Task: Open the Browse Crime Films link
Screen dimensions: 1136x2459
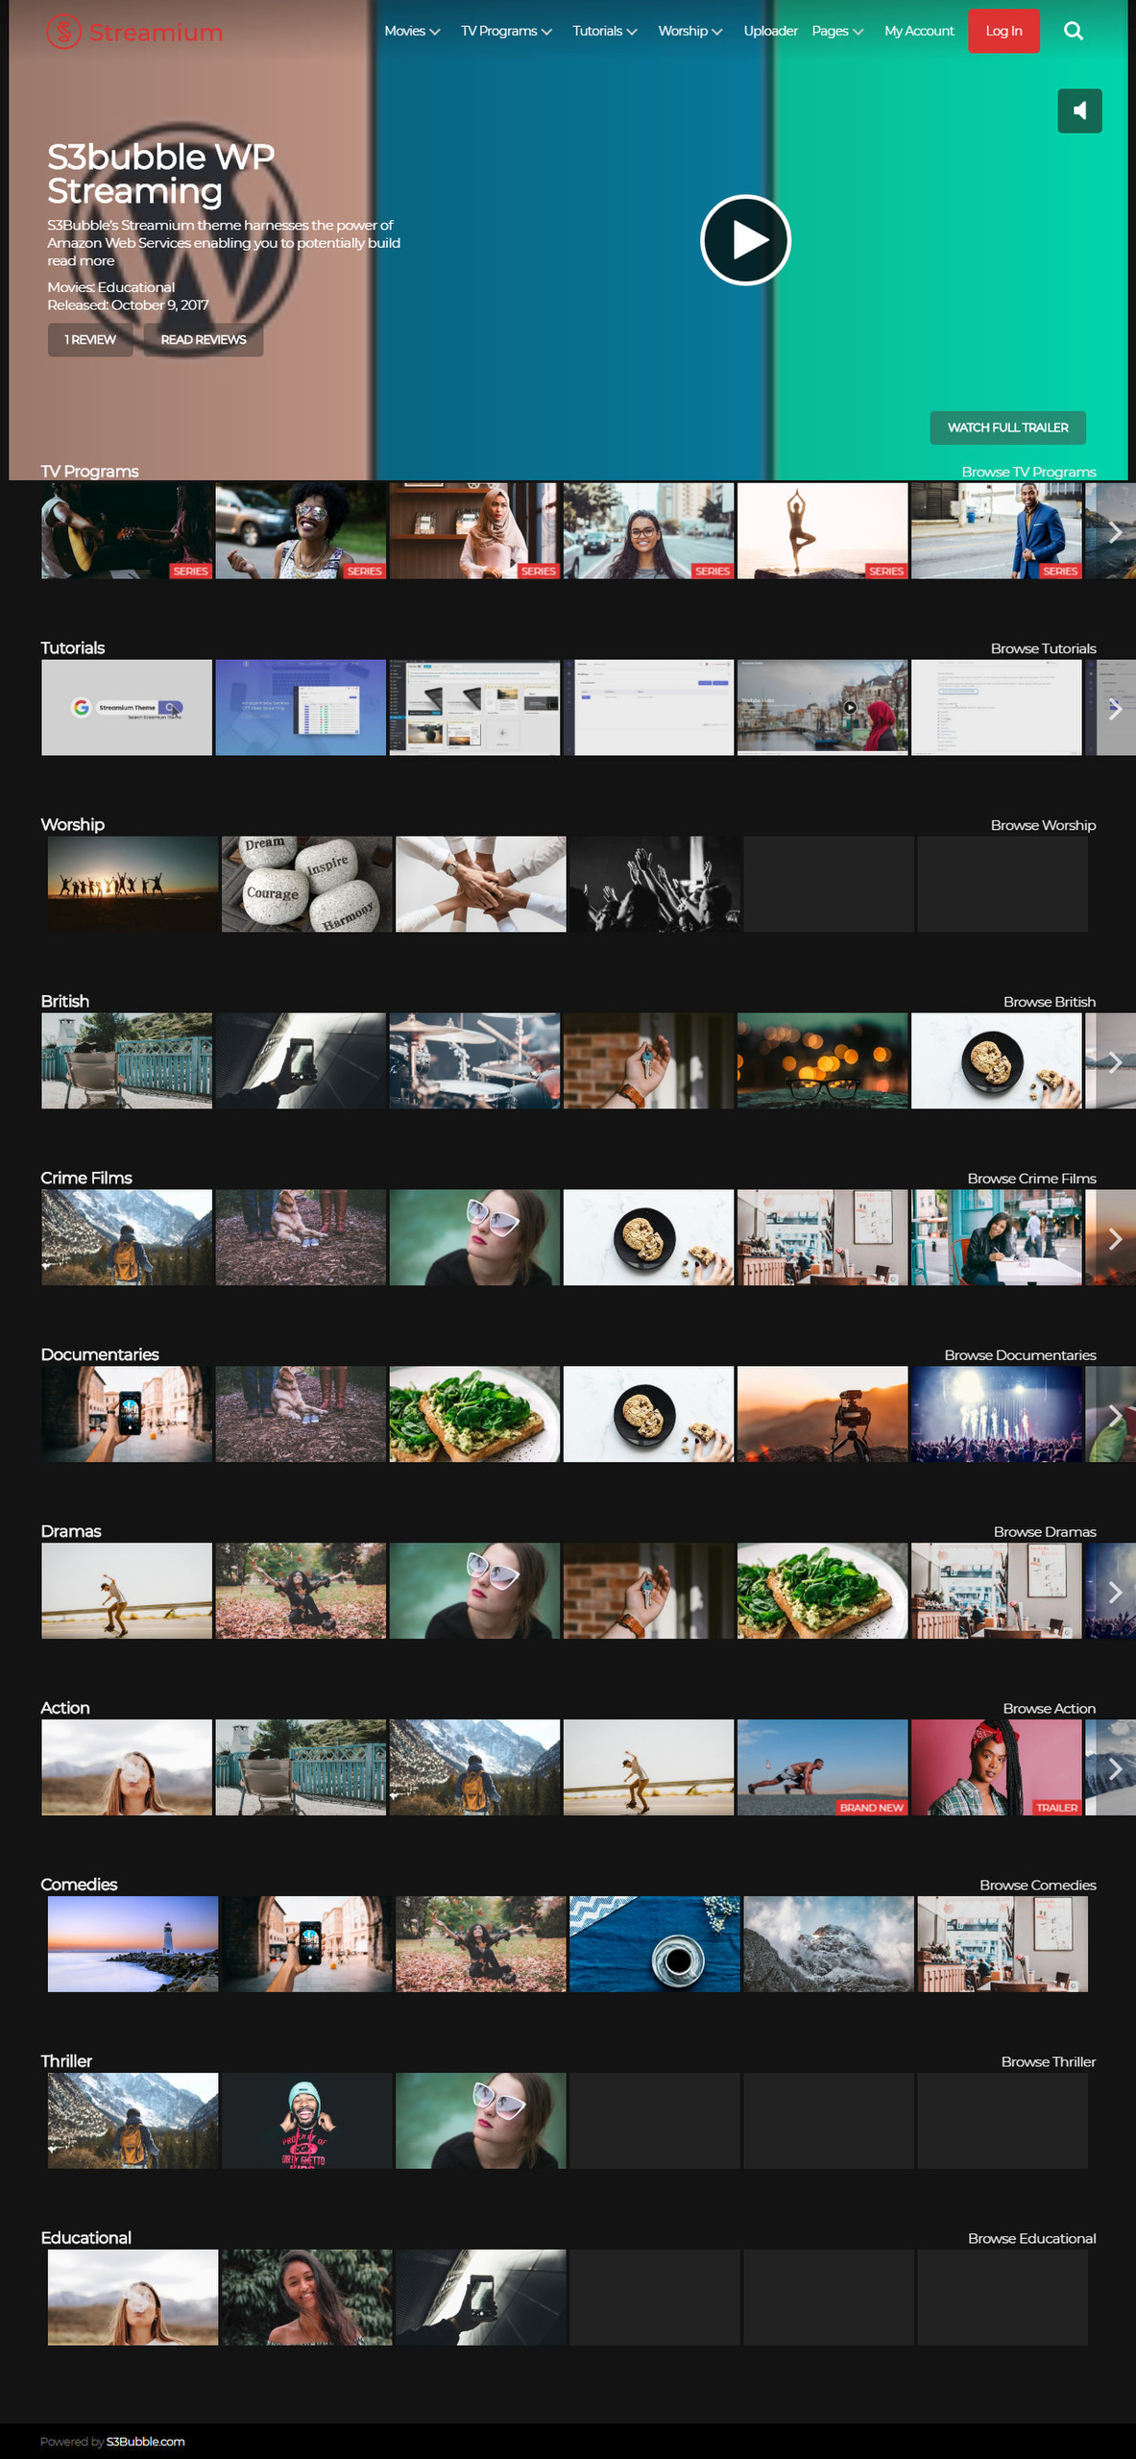Action: pyautogui.click(x=1031, y=1179)
